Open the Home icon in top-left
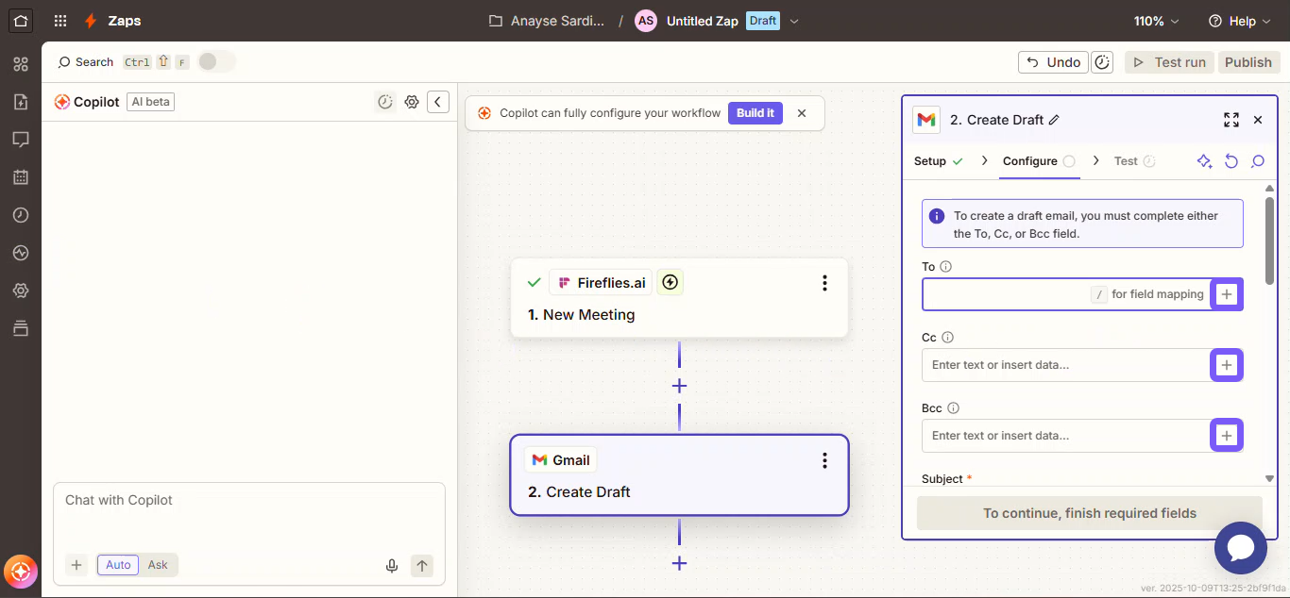The image size is (1290, 598). click(21, 20)
